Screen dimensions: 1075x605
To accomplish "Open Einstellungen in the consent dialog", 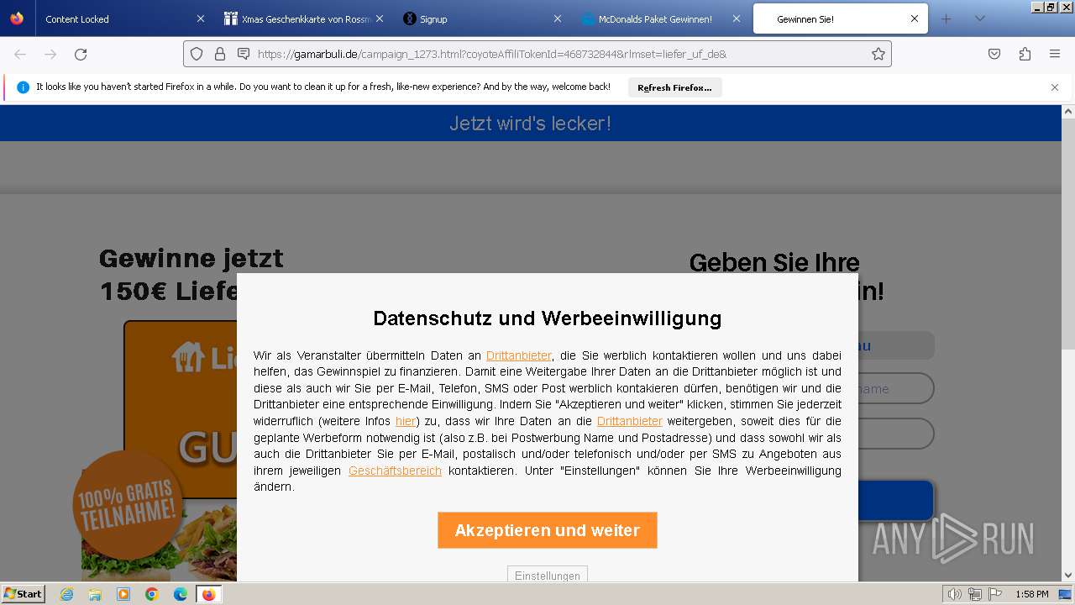I will pyautogui.click(x=548, y=575).
